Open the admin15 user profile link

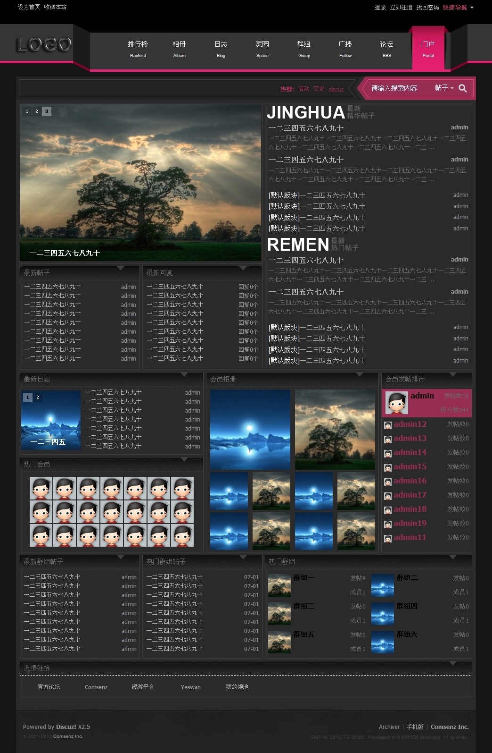[x=410, y=467]
